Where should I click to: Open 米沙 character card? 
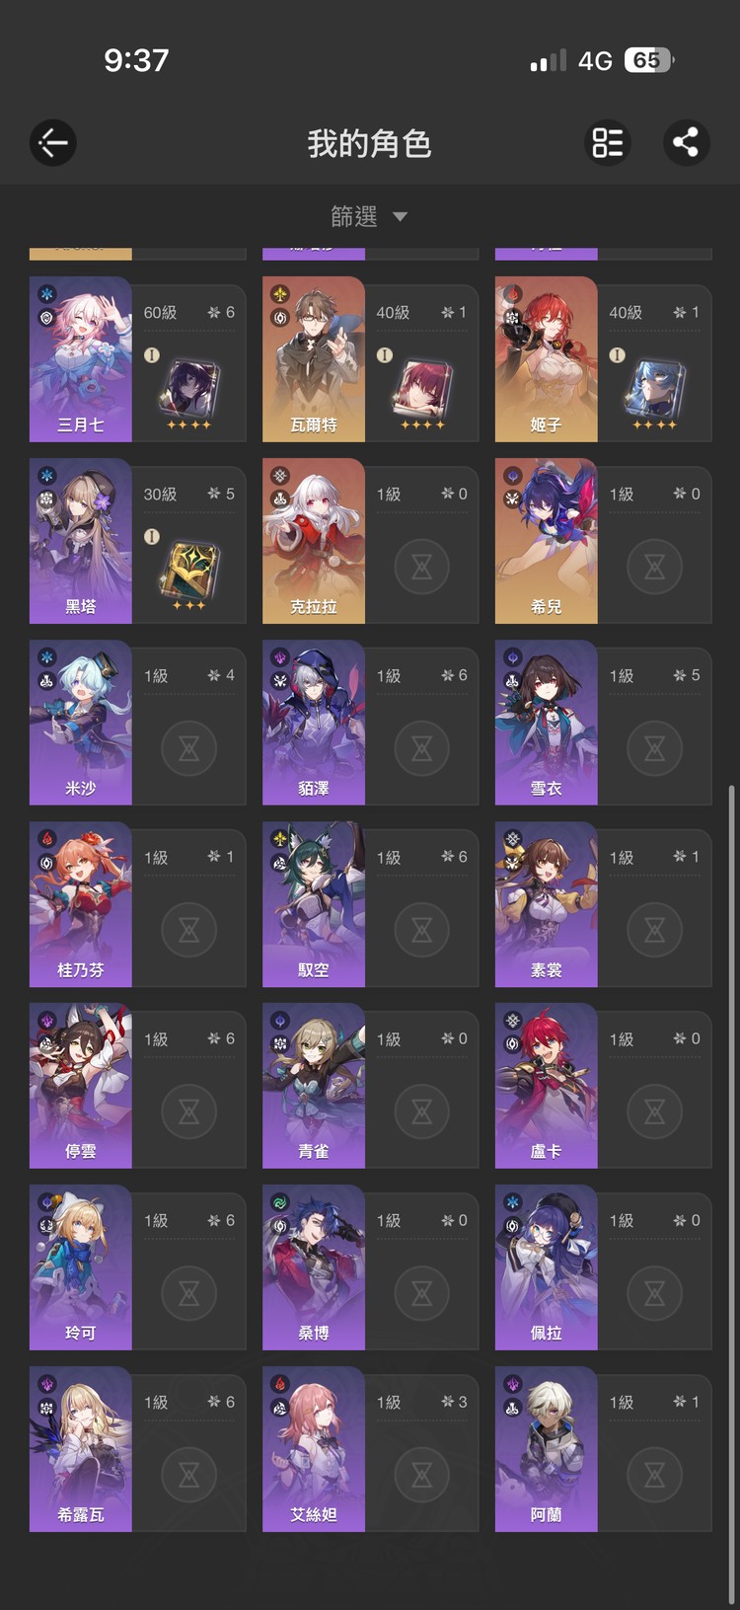(137, 722)
